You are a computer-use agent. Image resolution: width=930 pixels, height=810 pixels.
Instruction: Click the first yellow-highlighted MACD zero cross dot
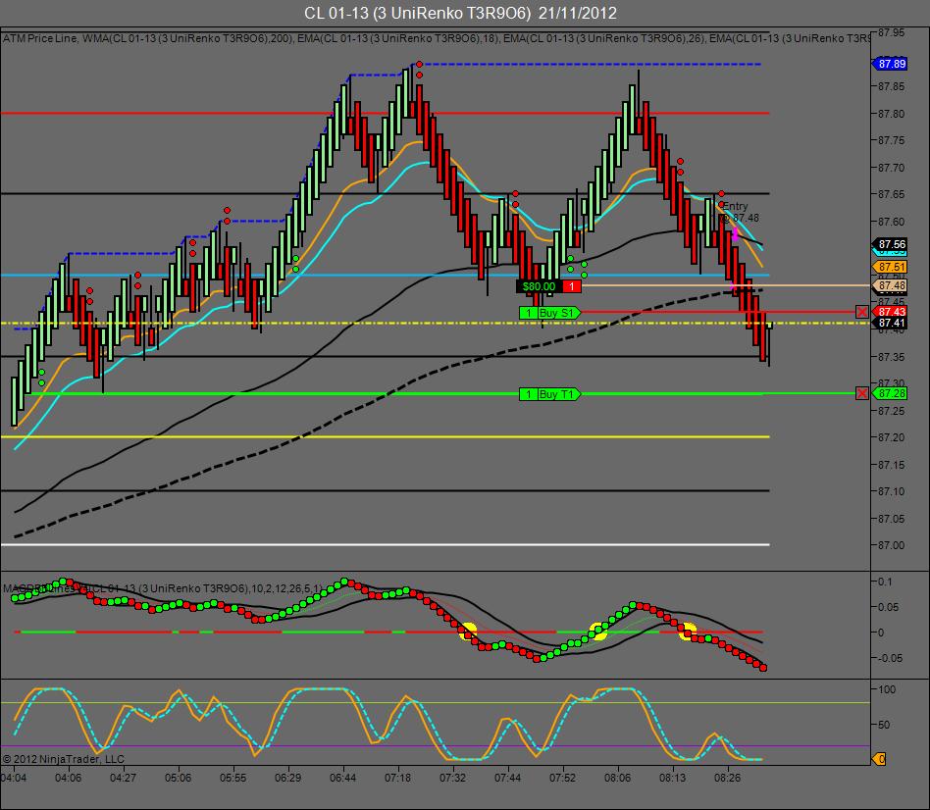coord(468,631)
